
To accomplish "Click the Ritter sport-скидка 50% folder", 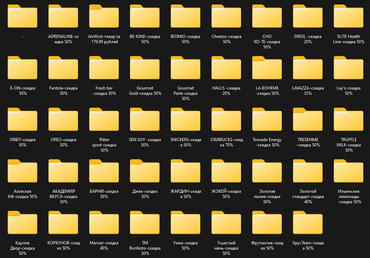I will tap(104, 119).
